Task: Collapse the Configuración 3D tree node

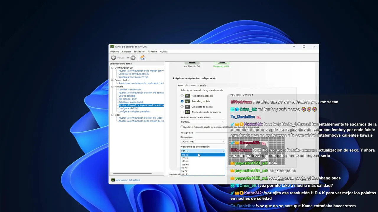Action: click(112, 68)
